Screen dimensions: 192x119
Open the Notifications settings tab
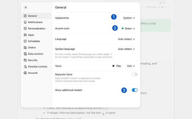tap(36, 22)
